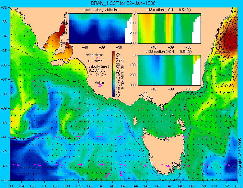The image size is (243, 188).
Task: Click the u45 section heading
Action: 168,10
